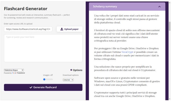172x101 pixels.
Task: Open the Seleziona lingua dropdown
Action: tap(14, 70)
